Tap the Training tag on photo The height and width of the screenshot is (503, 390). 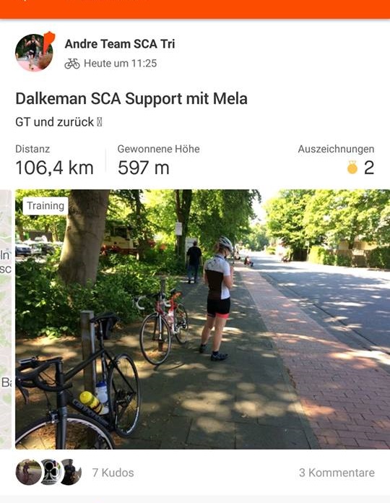click(45, 206)
